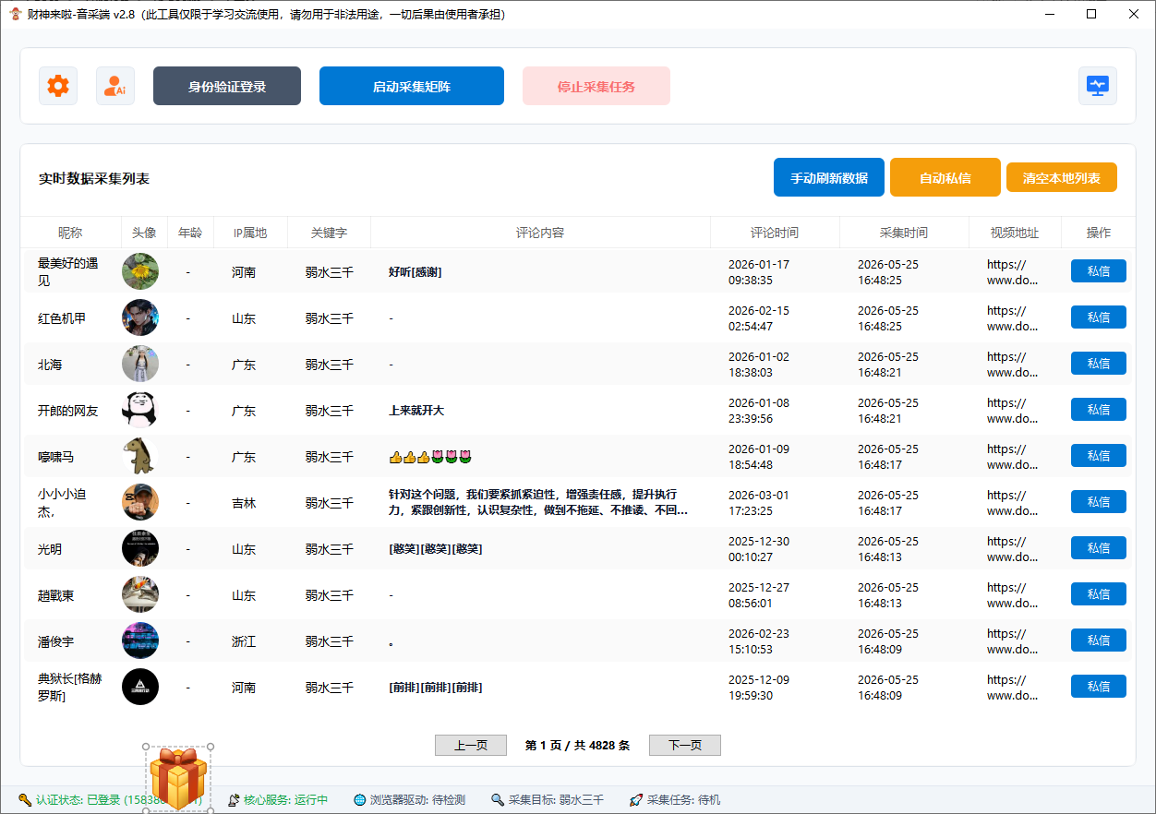Open avatar of 小小小迫杰
Image resolution: width=1156 pixels, height=814 pixels.
click(x=140, y=502)
